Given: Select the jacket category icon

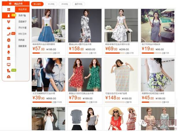Looking at the screenshot, I should (9, 40).
